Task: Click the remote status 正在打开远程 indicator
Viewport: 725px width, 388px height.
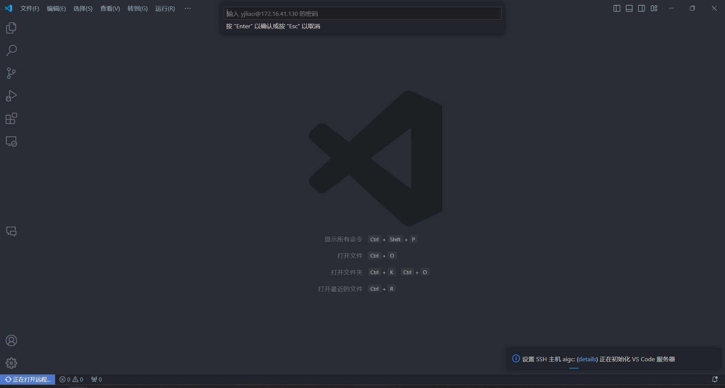Action: 28,379
